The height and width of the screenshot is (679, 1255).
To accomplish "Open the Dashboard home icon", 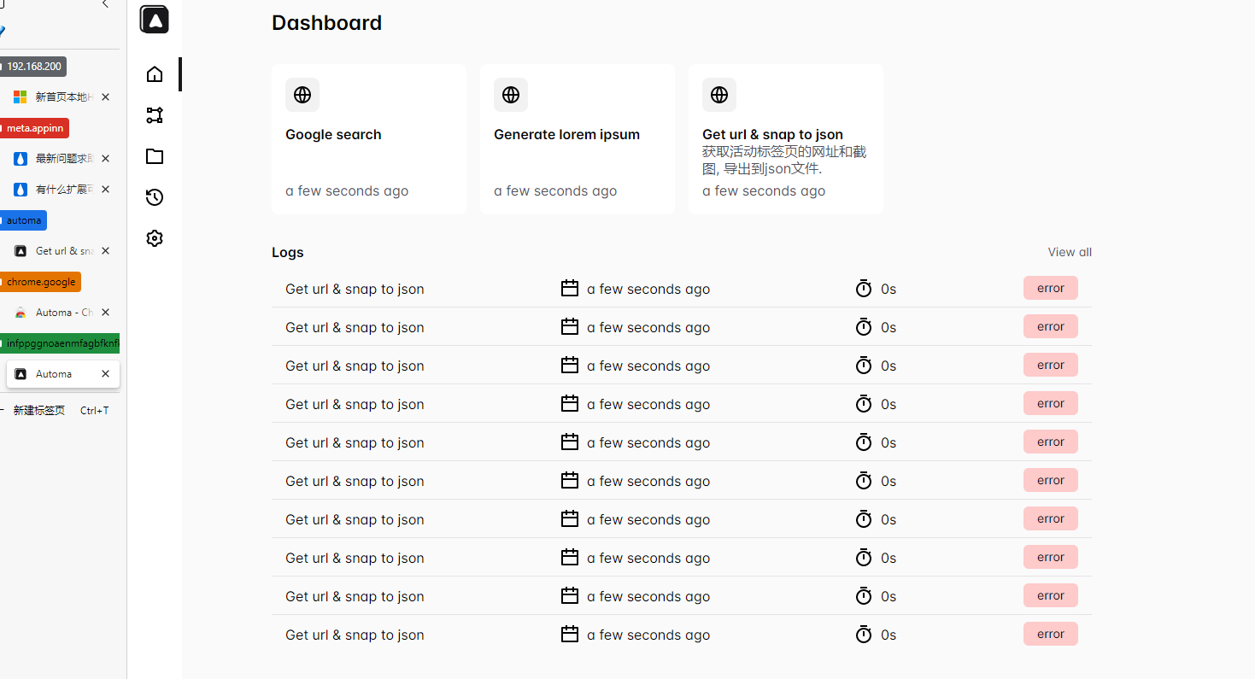I will tap(155, 74).
